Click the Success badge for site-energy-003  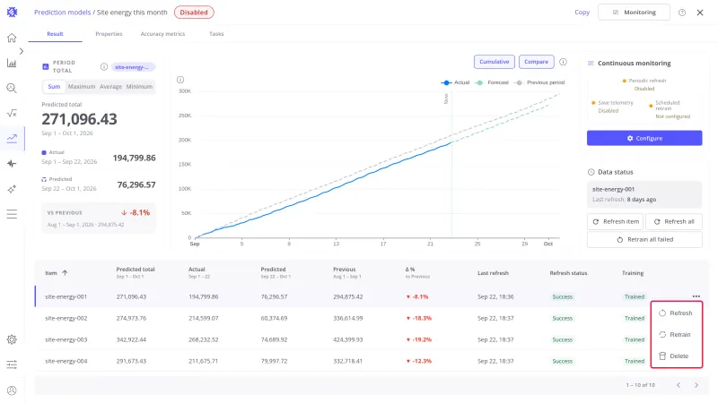563,339
